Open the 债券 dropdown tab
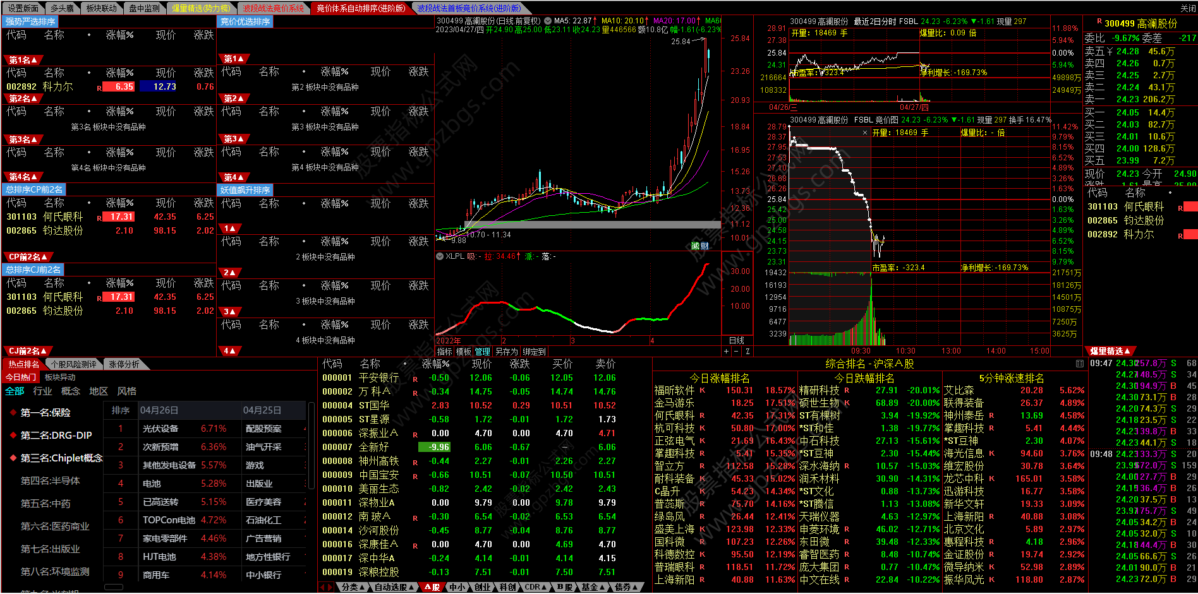The height and width of the screenshot is (594, 1198). click(626, 587)
